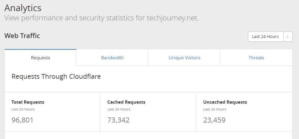Screen dimensions: 299x139
Task: Click the Analytics page heading
Action: point(23,8)
